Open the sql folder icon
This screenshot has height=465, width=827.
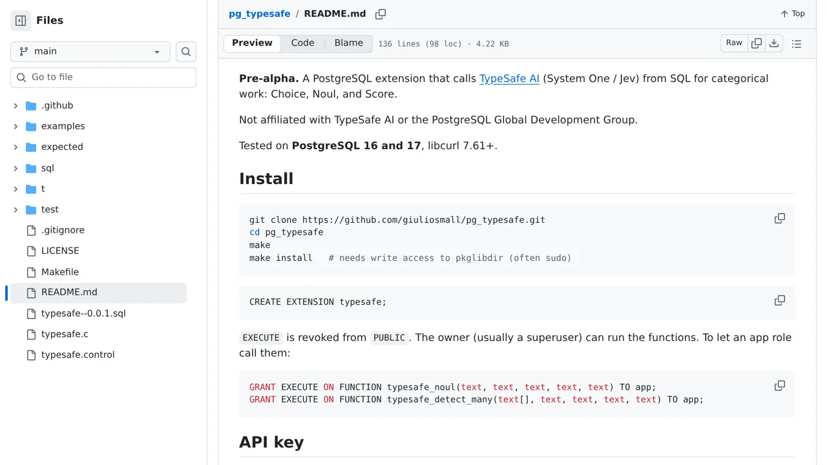[x=31, y=168]
